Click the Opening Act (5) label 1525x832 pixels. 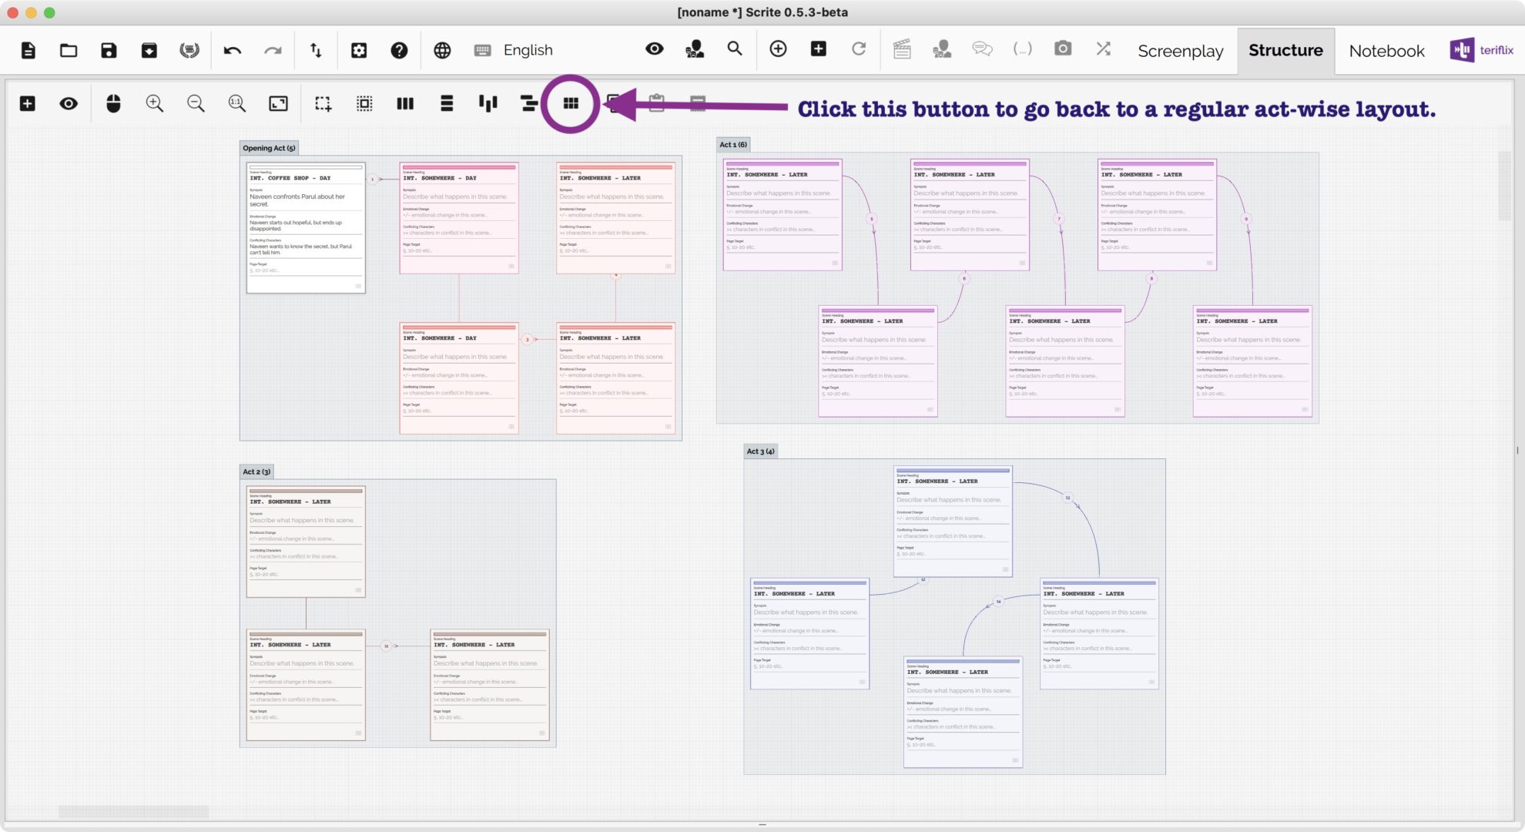[x=269, y=148]
